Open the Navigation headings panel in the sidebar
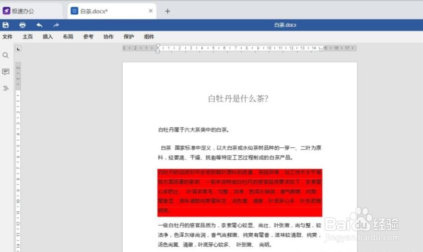The image size is (423, 252). (x=6, y=88)
